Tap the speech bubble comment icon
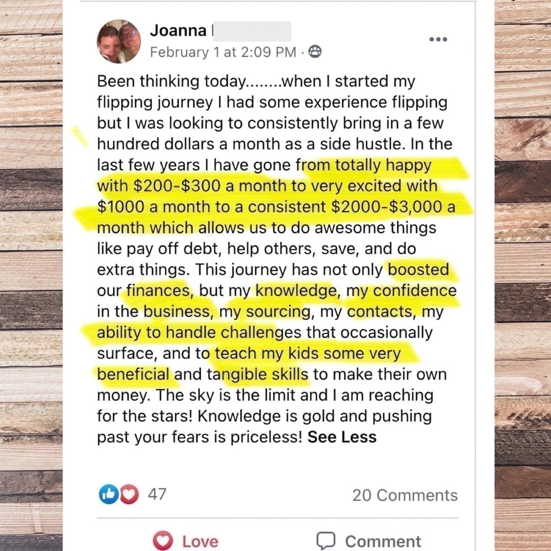The width and height of the screenshot is (551, 551). (325, 541)
